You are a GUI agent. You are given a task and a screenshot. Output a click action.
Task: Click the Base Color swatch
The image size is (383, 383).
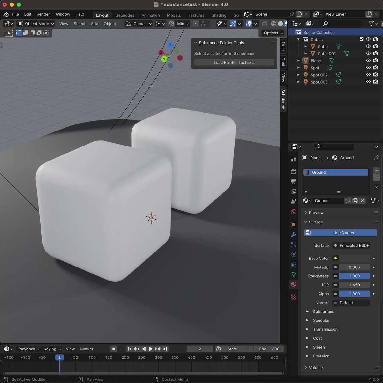354,258
